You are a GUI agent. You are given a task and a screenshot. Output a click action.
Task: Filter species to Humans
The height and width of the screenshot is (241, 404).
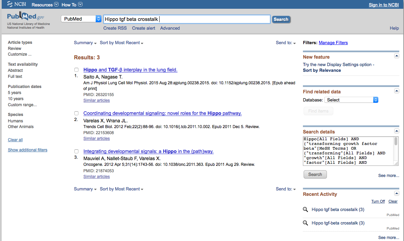click(x=15, y=121)
